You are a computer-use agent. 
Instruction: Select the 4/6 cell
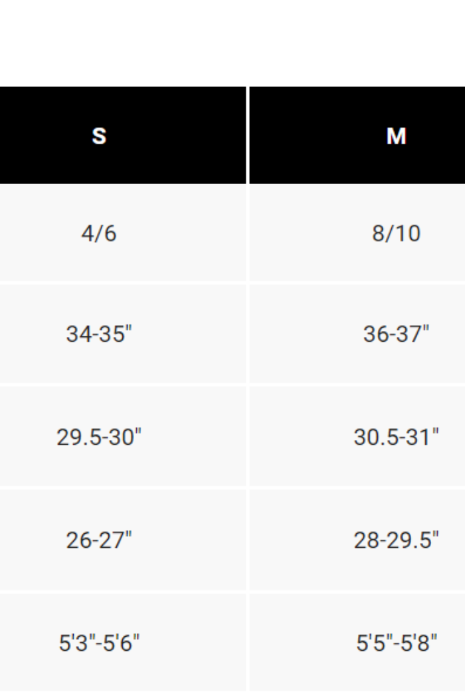tap(99, 233)
